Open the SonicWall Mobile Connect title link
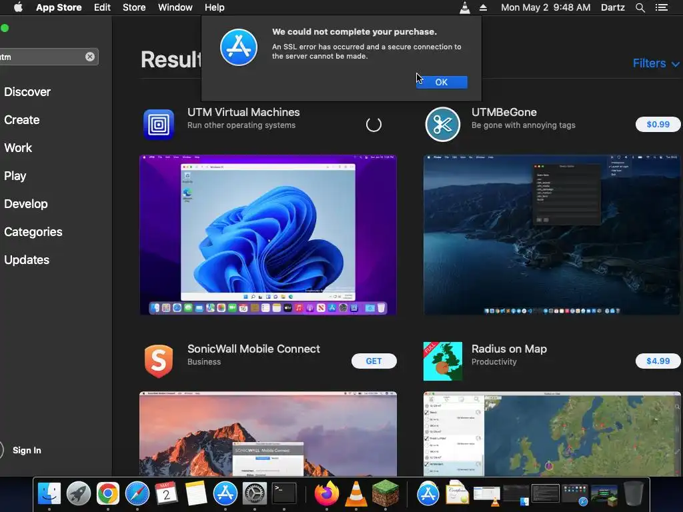The width and height of the screenshot is (683, 512). point(253,349)
